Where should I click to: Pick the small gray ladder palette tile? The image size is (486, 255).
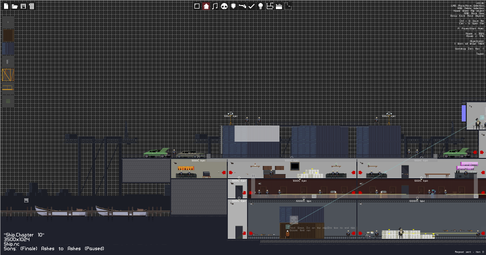pos(8,62)
